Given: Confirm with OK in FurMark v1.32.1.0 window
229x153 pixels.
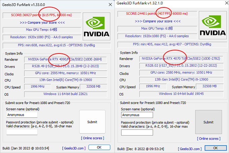Looking at the screenshot, I should pos(216,148).
